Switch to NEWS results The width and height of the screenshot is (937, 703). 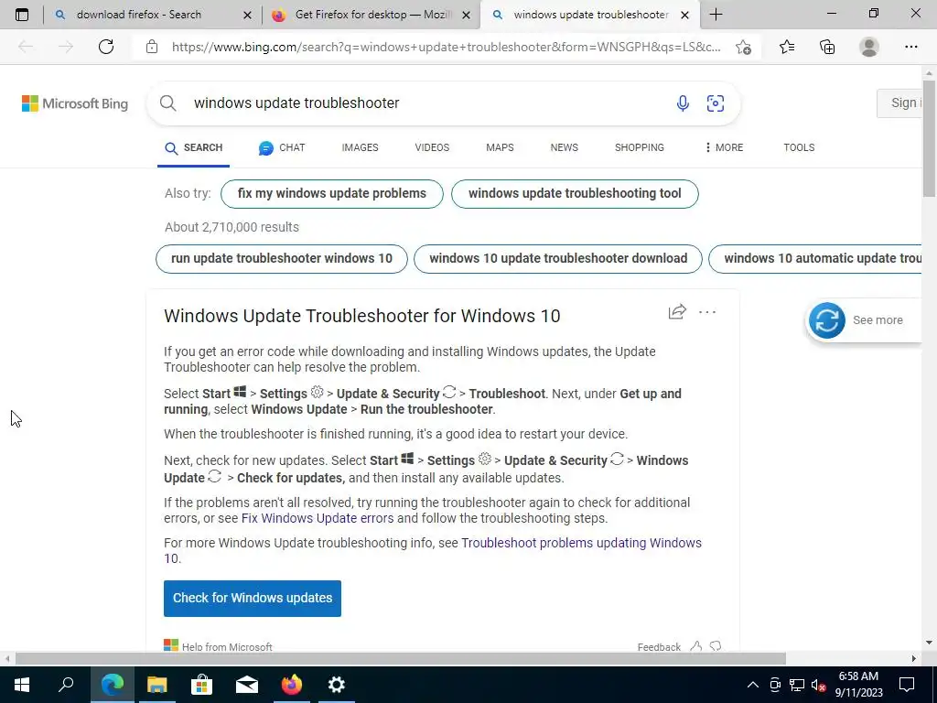pos(564,147)
